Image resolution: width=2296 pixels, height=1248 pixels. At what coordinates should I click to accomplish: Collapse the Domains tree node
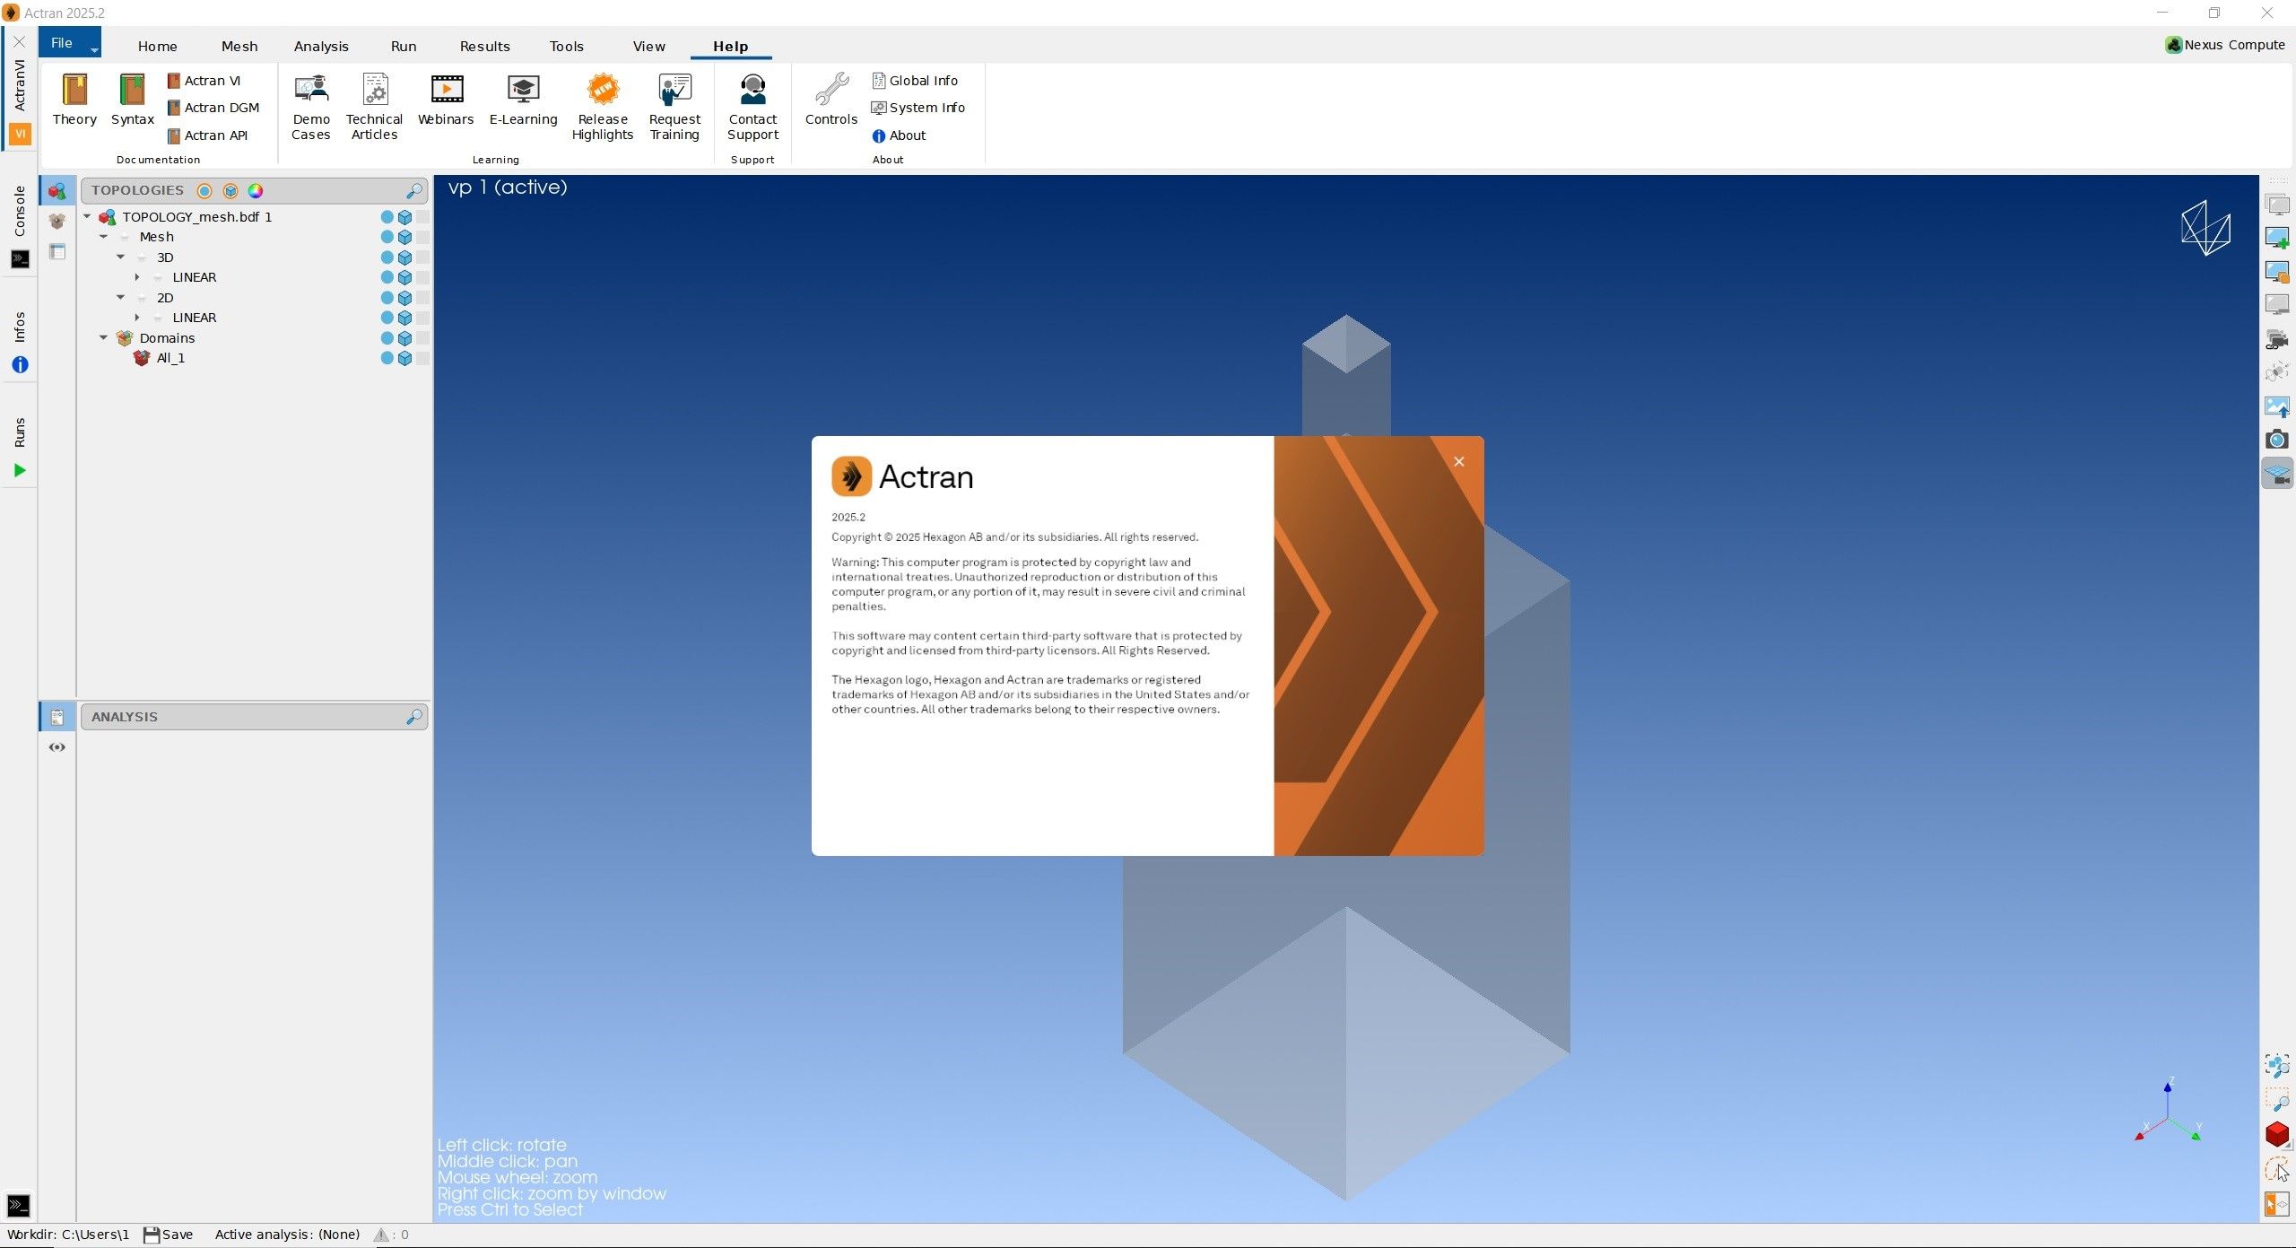click(x=103, y=338)
